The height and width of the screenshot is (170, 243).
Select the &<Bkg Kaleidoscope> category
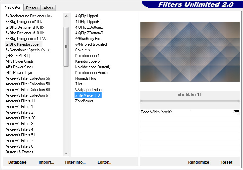tap(23, 44)
